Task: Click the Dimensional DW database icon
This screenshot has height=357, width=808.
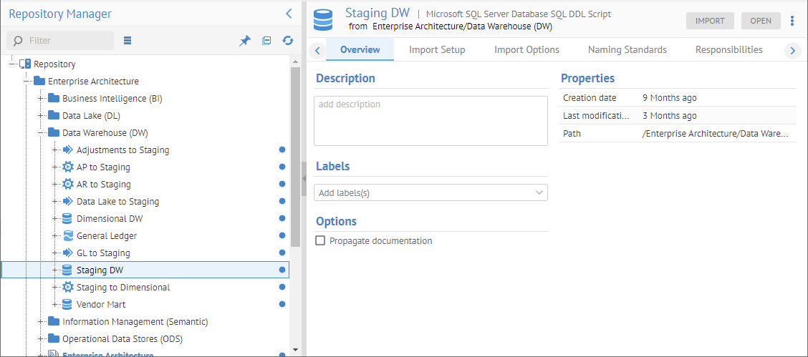Action: pyautogui.click(x=68, y=219)
